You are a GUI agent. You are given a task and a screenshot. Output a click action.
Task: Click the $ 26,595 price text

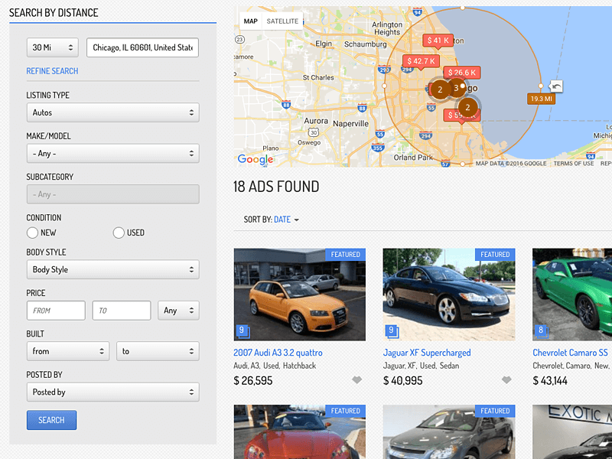[253, 380]
